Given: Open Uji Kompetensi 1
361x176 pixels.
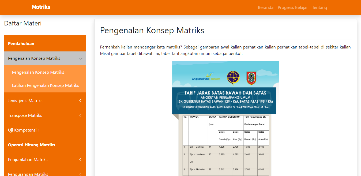Looking at the screenshot, I should click(24, 130).
